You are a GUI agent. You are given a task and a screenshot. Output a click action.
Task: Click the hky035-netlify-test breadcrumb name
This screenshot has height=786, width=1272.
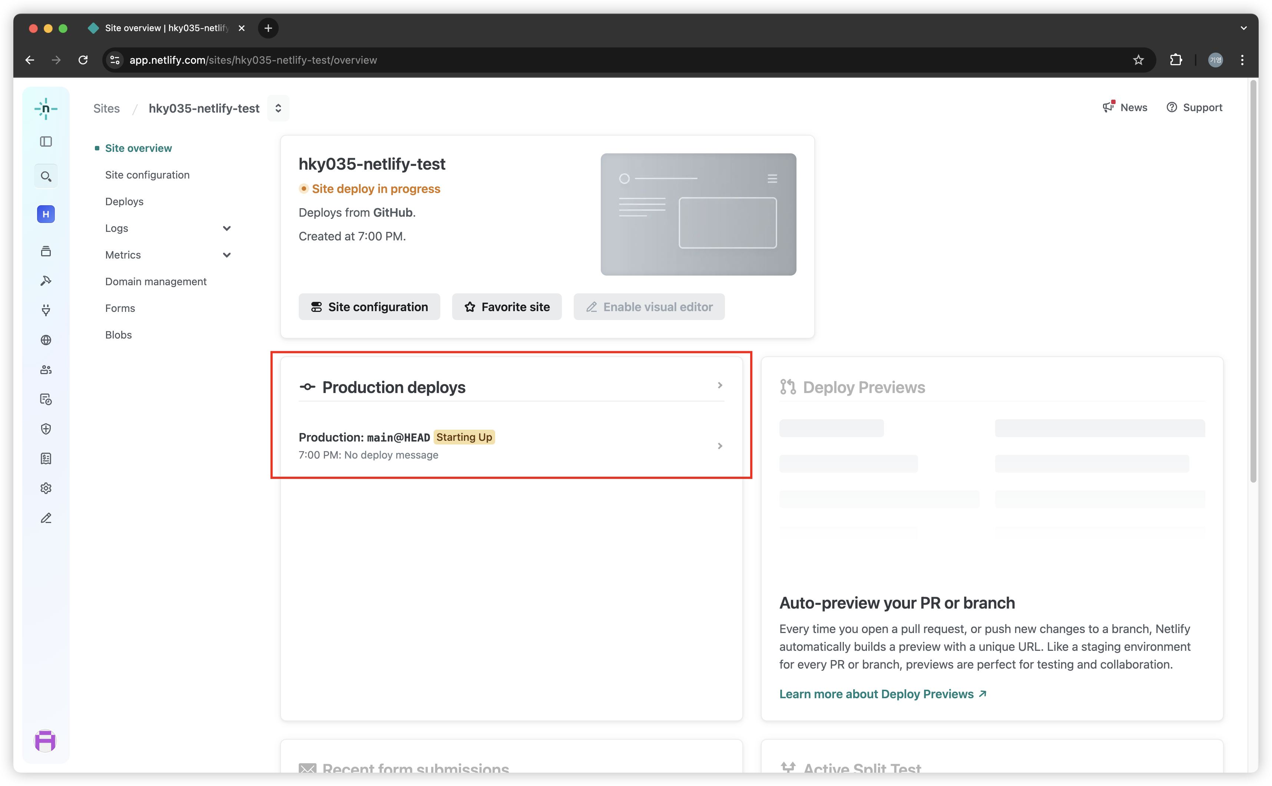pos(204,108)
